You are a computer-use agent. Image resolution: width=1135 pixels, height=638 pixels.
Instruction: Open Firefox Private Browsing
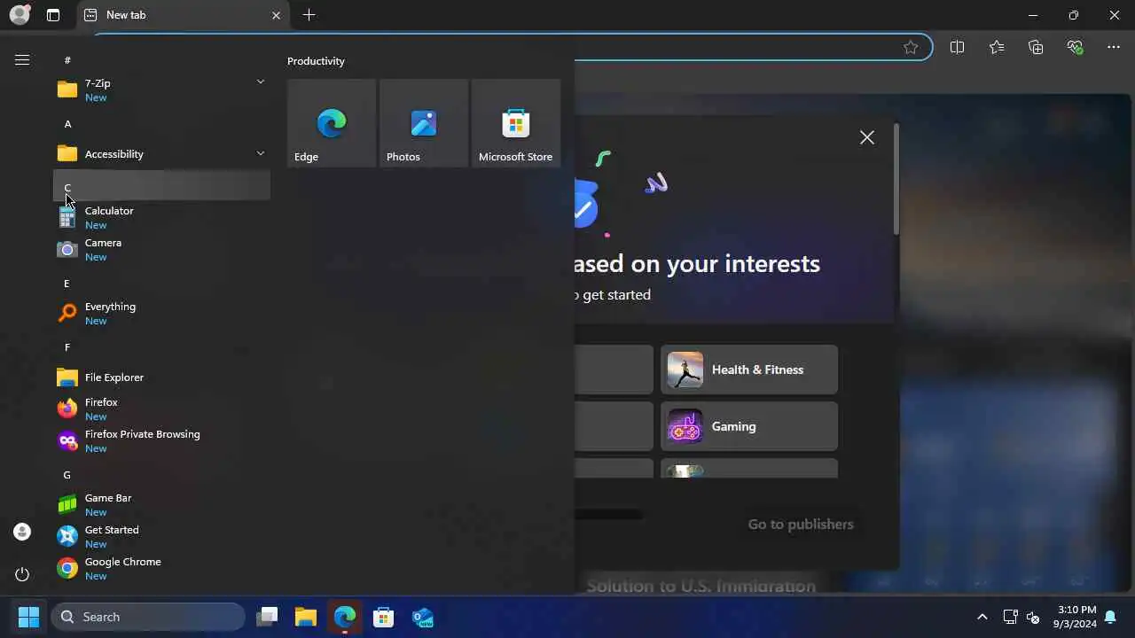point(161,440)
